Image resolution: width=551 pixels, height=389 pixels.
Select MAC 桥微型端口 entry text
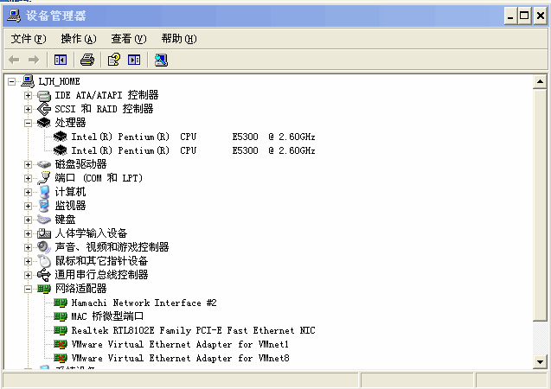[107, 316]
